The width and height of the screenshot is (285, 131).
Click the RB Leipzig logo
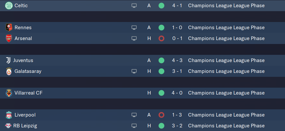pos(8,126)
